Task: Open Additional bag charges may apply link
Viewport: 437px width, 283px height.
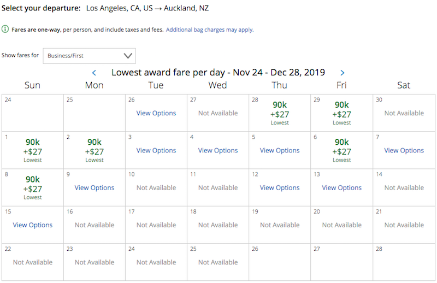Action: (x=210, y=30)
